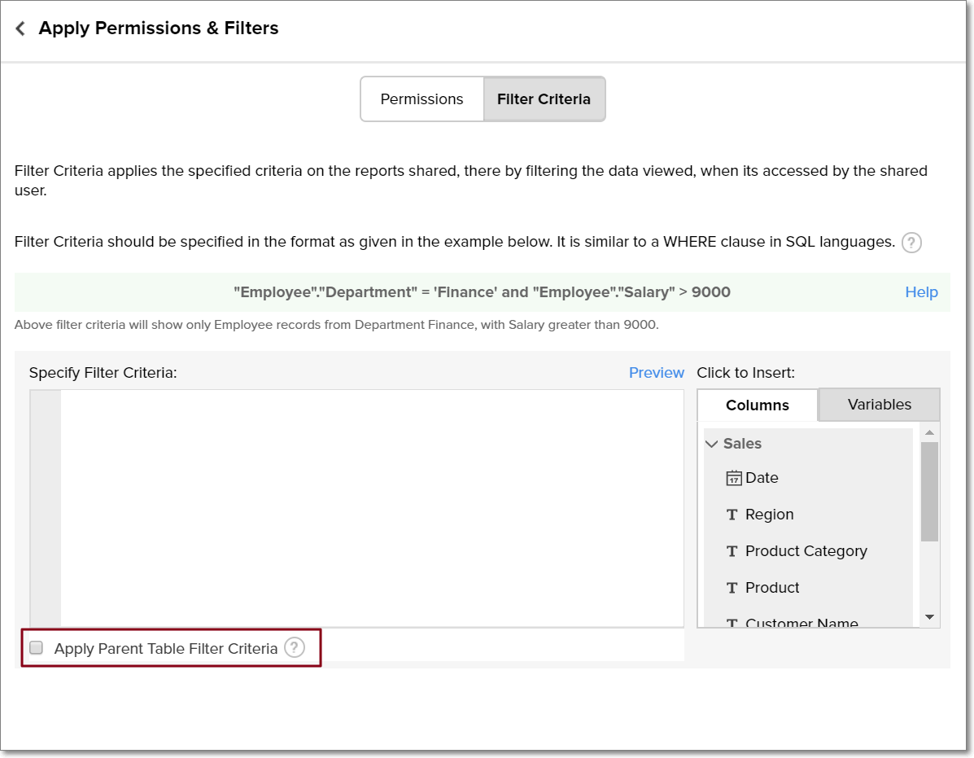Switch to the Permissions tab

[421, 99]
